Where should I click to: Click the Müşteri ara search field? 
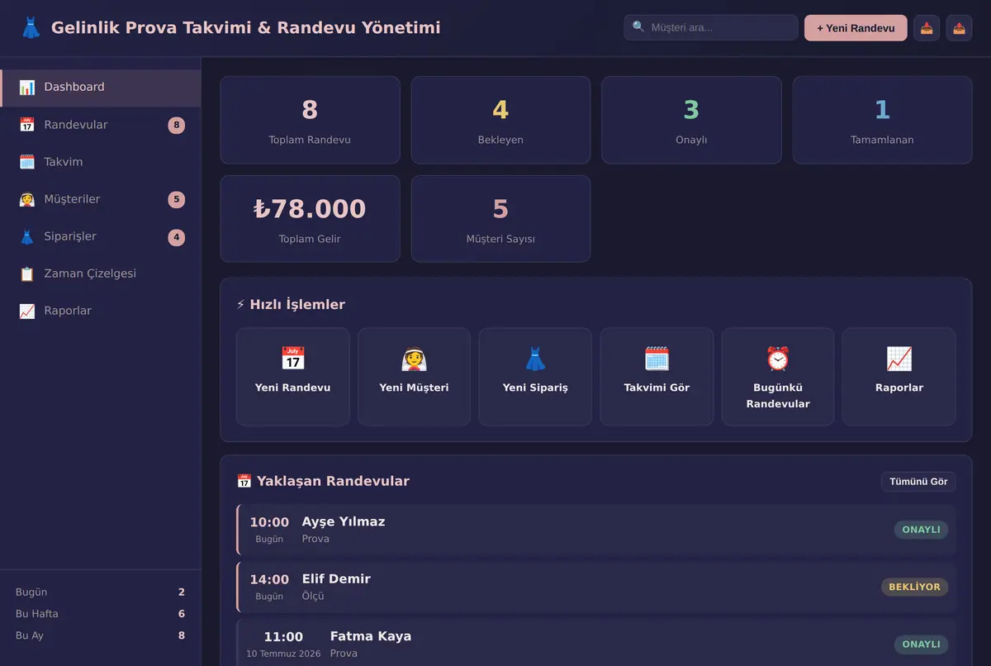click(711, 28)
